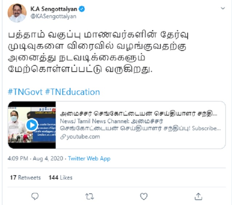Click the video card Tamil title text

click(139, 114)
